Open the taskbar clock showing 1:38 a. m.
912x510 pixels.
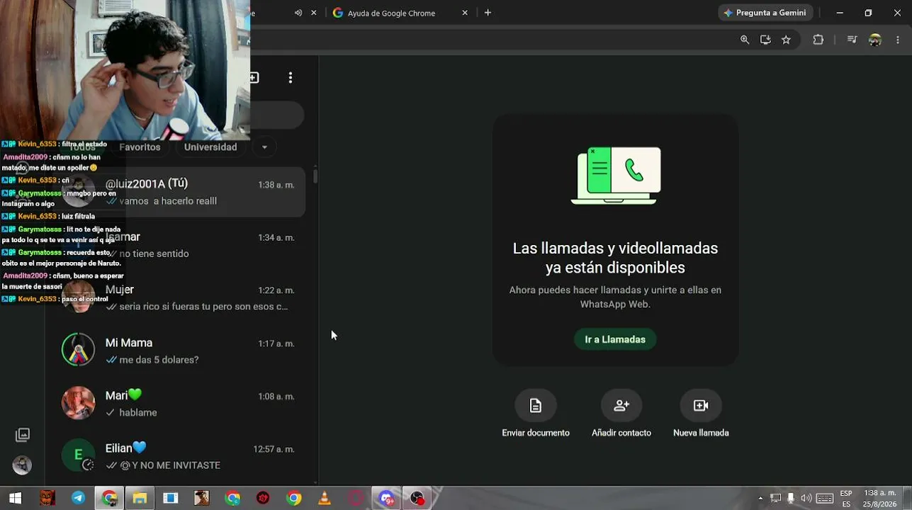click(879, 498)
